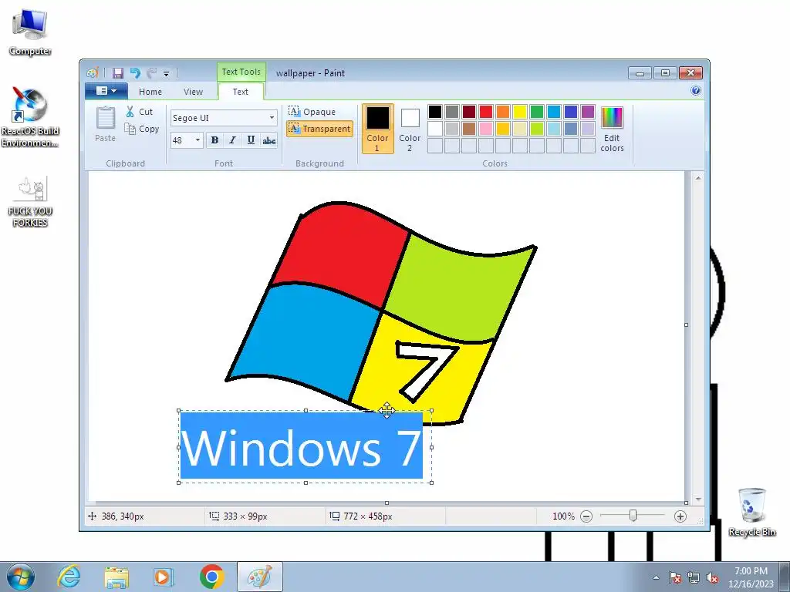Click the network tray icon
This screenshot has height=592, width=790.
tap(694, 577)
